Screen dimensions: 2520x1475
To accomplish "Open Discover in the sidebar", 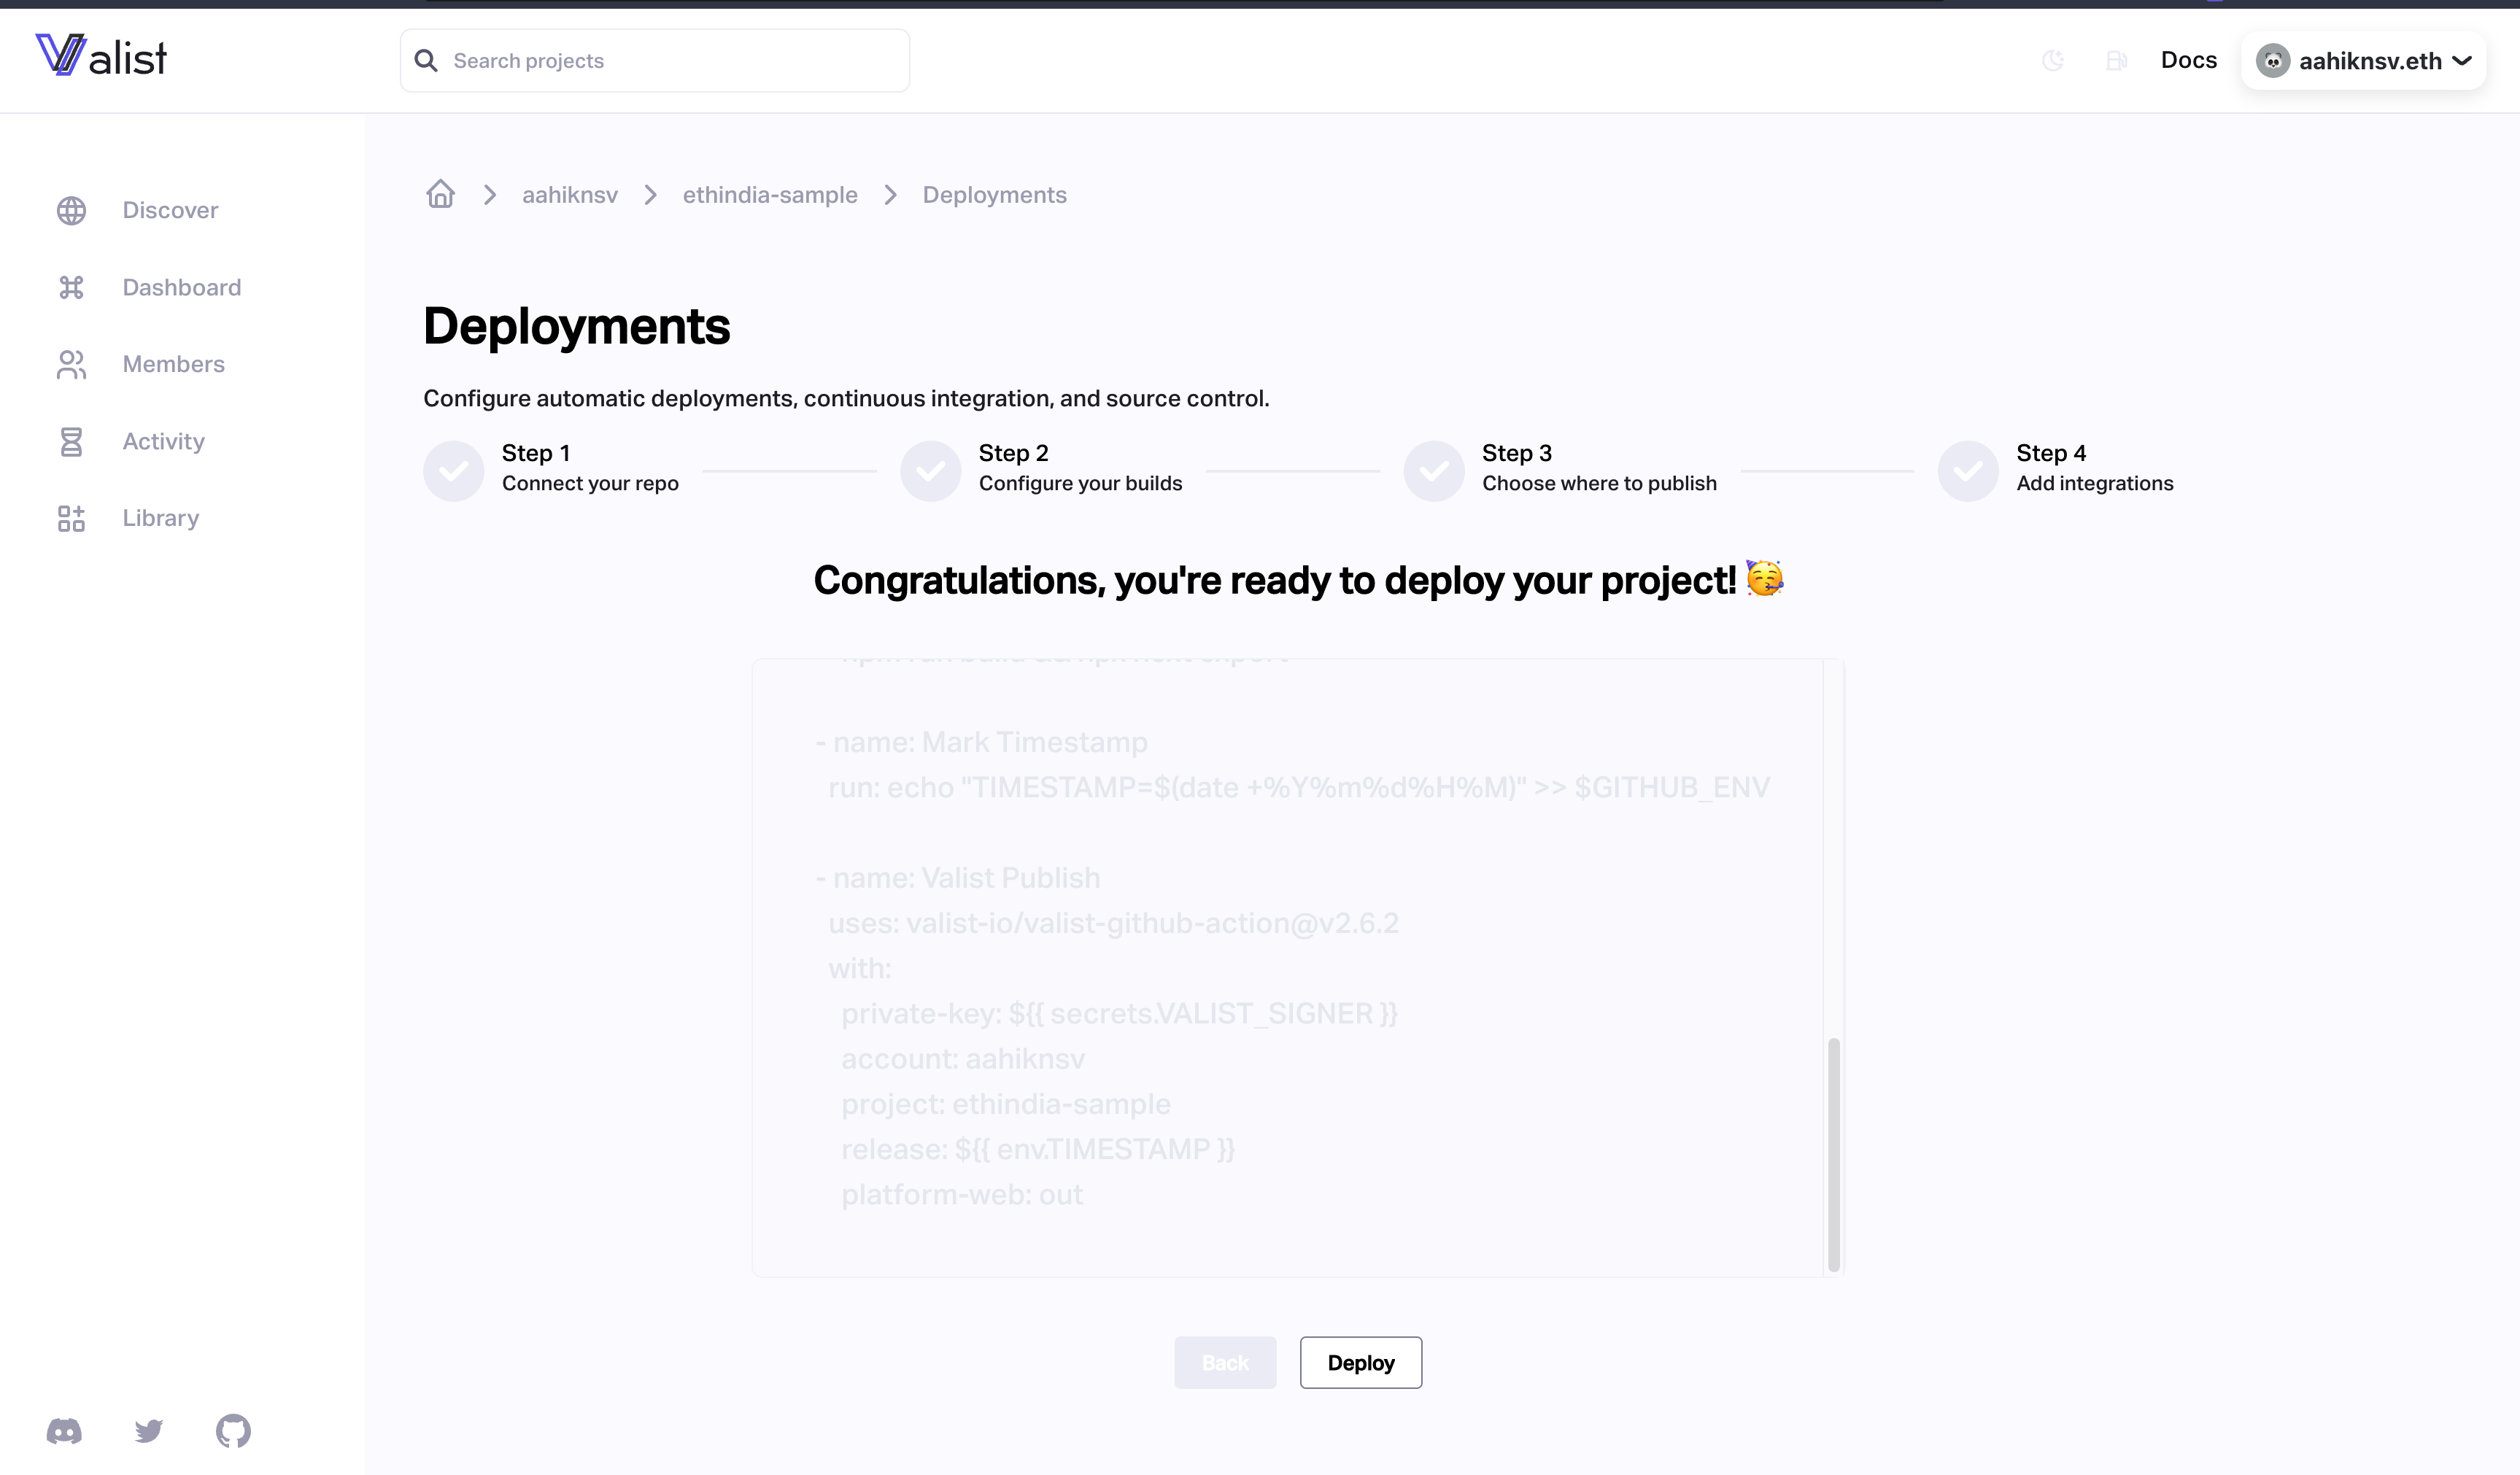I will [170, 210].
